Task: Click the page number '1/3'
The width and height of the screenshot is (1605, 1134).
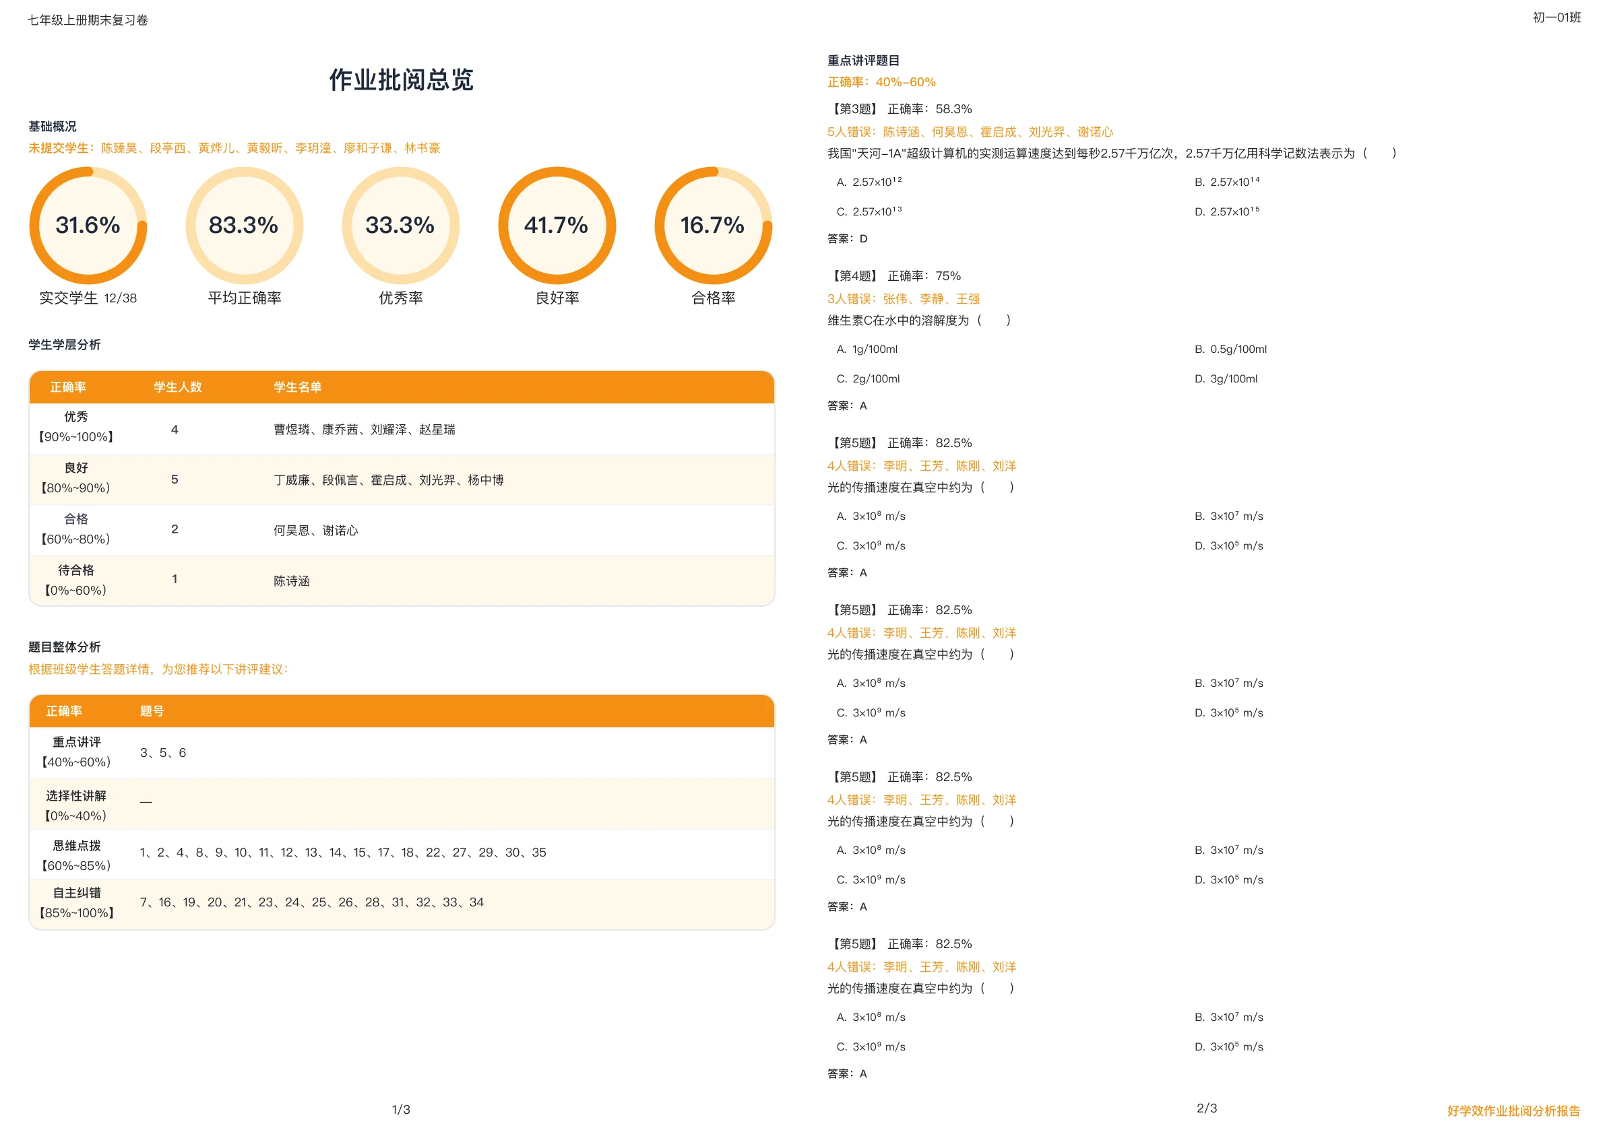Action: [402, 1110]
